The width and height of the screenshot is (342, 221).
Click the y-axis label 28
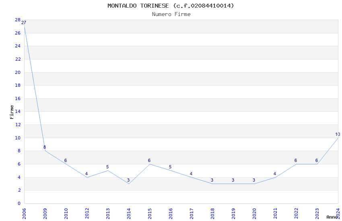click(x=18, y=20)
